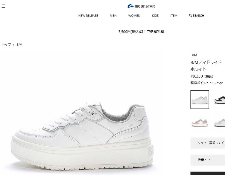The height and width of the screenshot is (175, 225).
Task: Open the hamburger menu icon
Action: pos(3,6)
